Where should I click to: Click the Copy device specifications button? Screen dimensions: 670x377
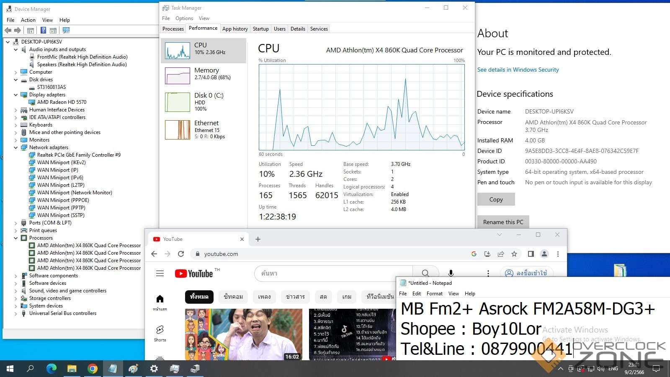tap(496, 199)
